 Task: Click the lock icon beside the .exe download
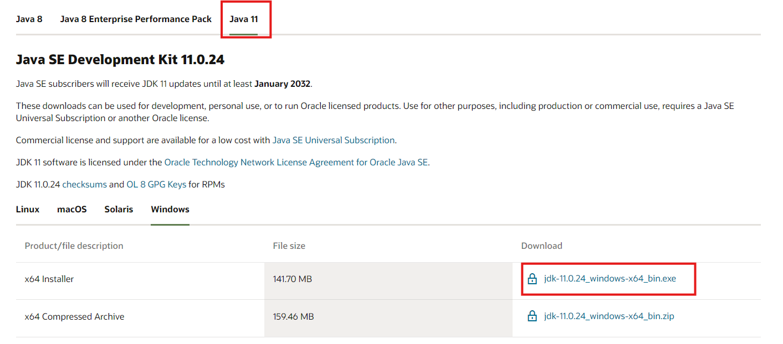pos(532,279)
